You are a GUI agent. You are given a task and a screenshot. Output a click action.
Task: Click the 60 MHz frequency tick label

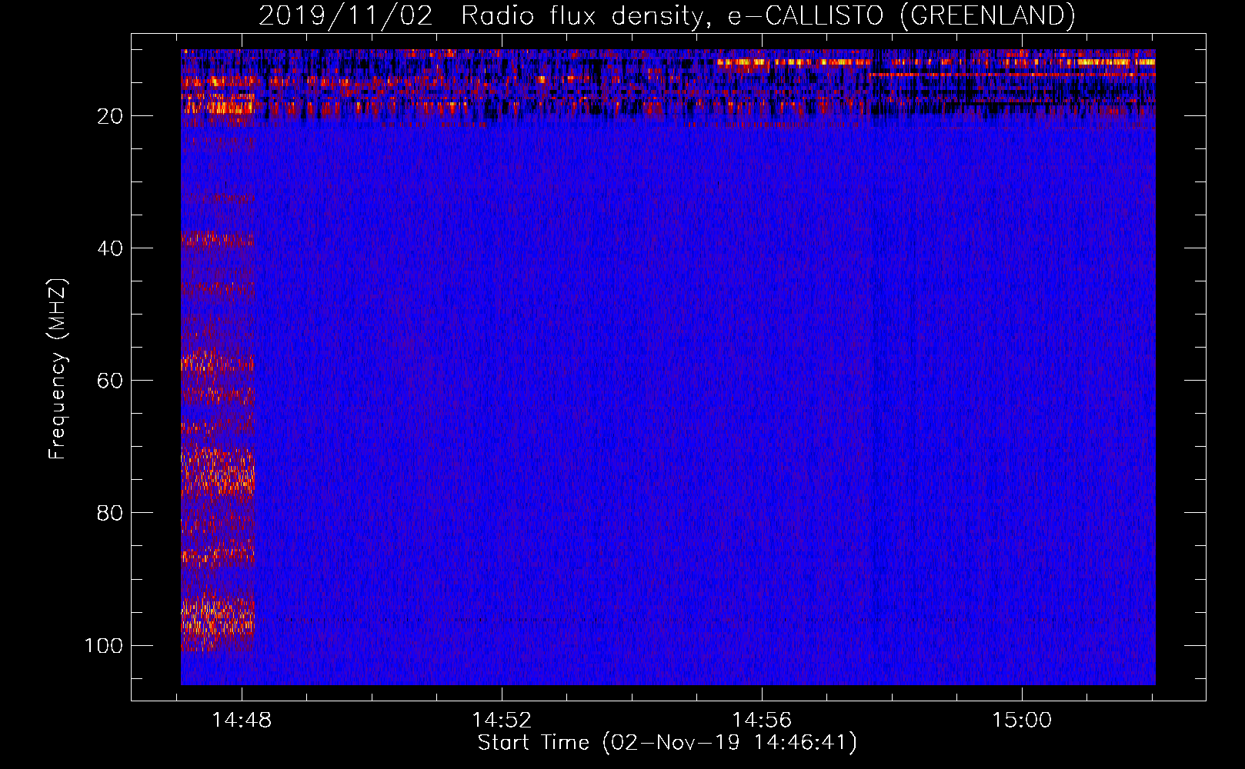(x=110, y=381)
